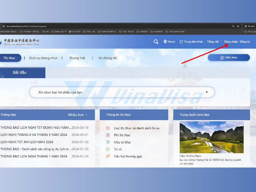Open the Dịch vụ chứng nhận menu
This screenshot has width=256, height=192.
tap(43, 58)
